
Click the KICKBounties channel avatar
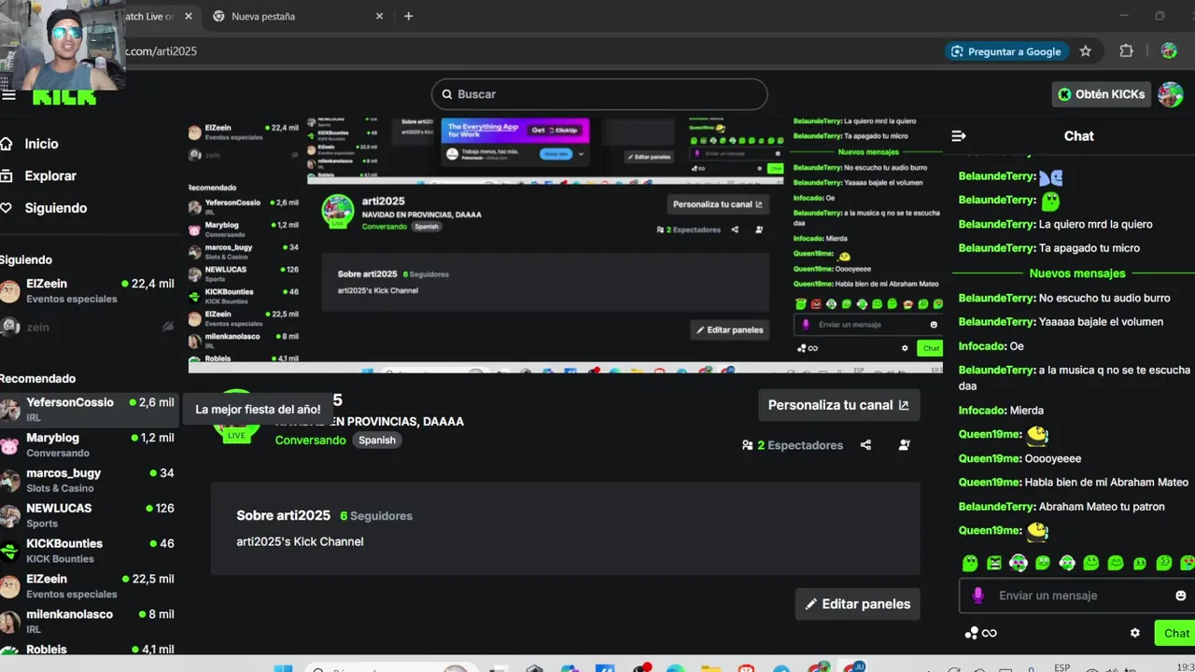coord(10,551)
